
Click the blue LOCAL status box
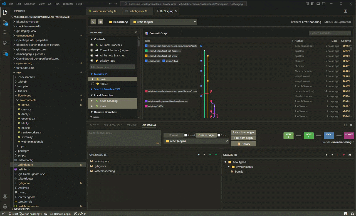329,135
